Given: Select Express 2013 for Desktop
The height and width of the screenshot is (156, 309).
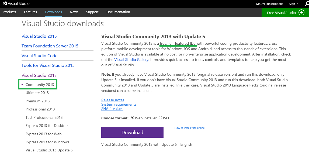Looking at the screenshot, I should (x=47, y=126).
